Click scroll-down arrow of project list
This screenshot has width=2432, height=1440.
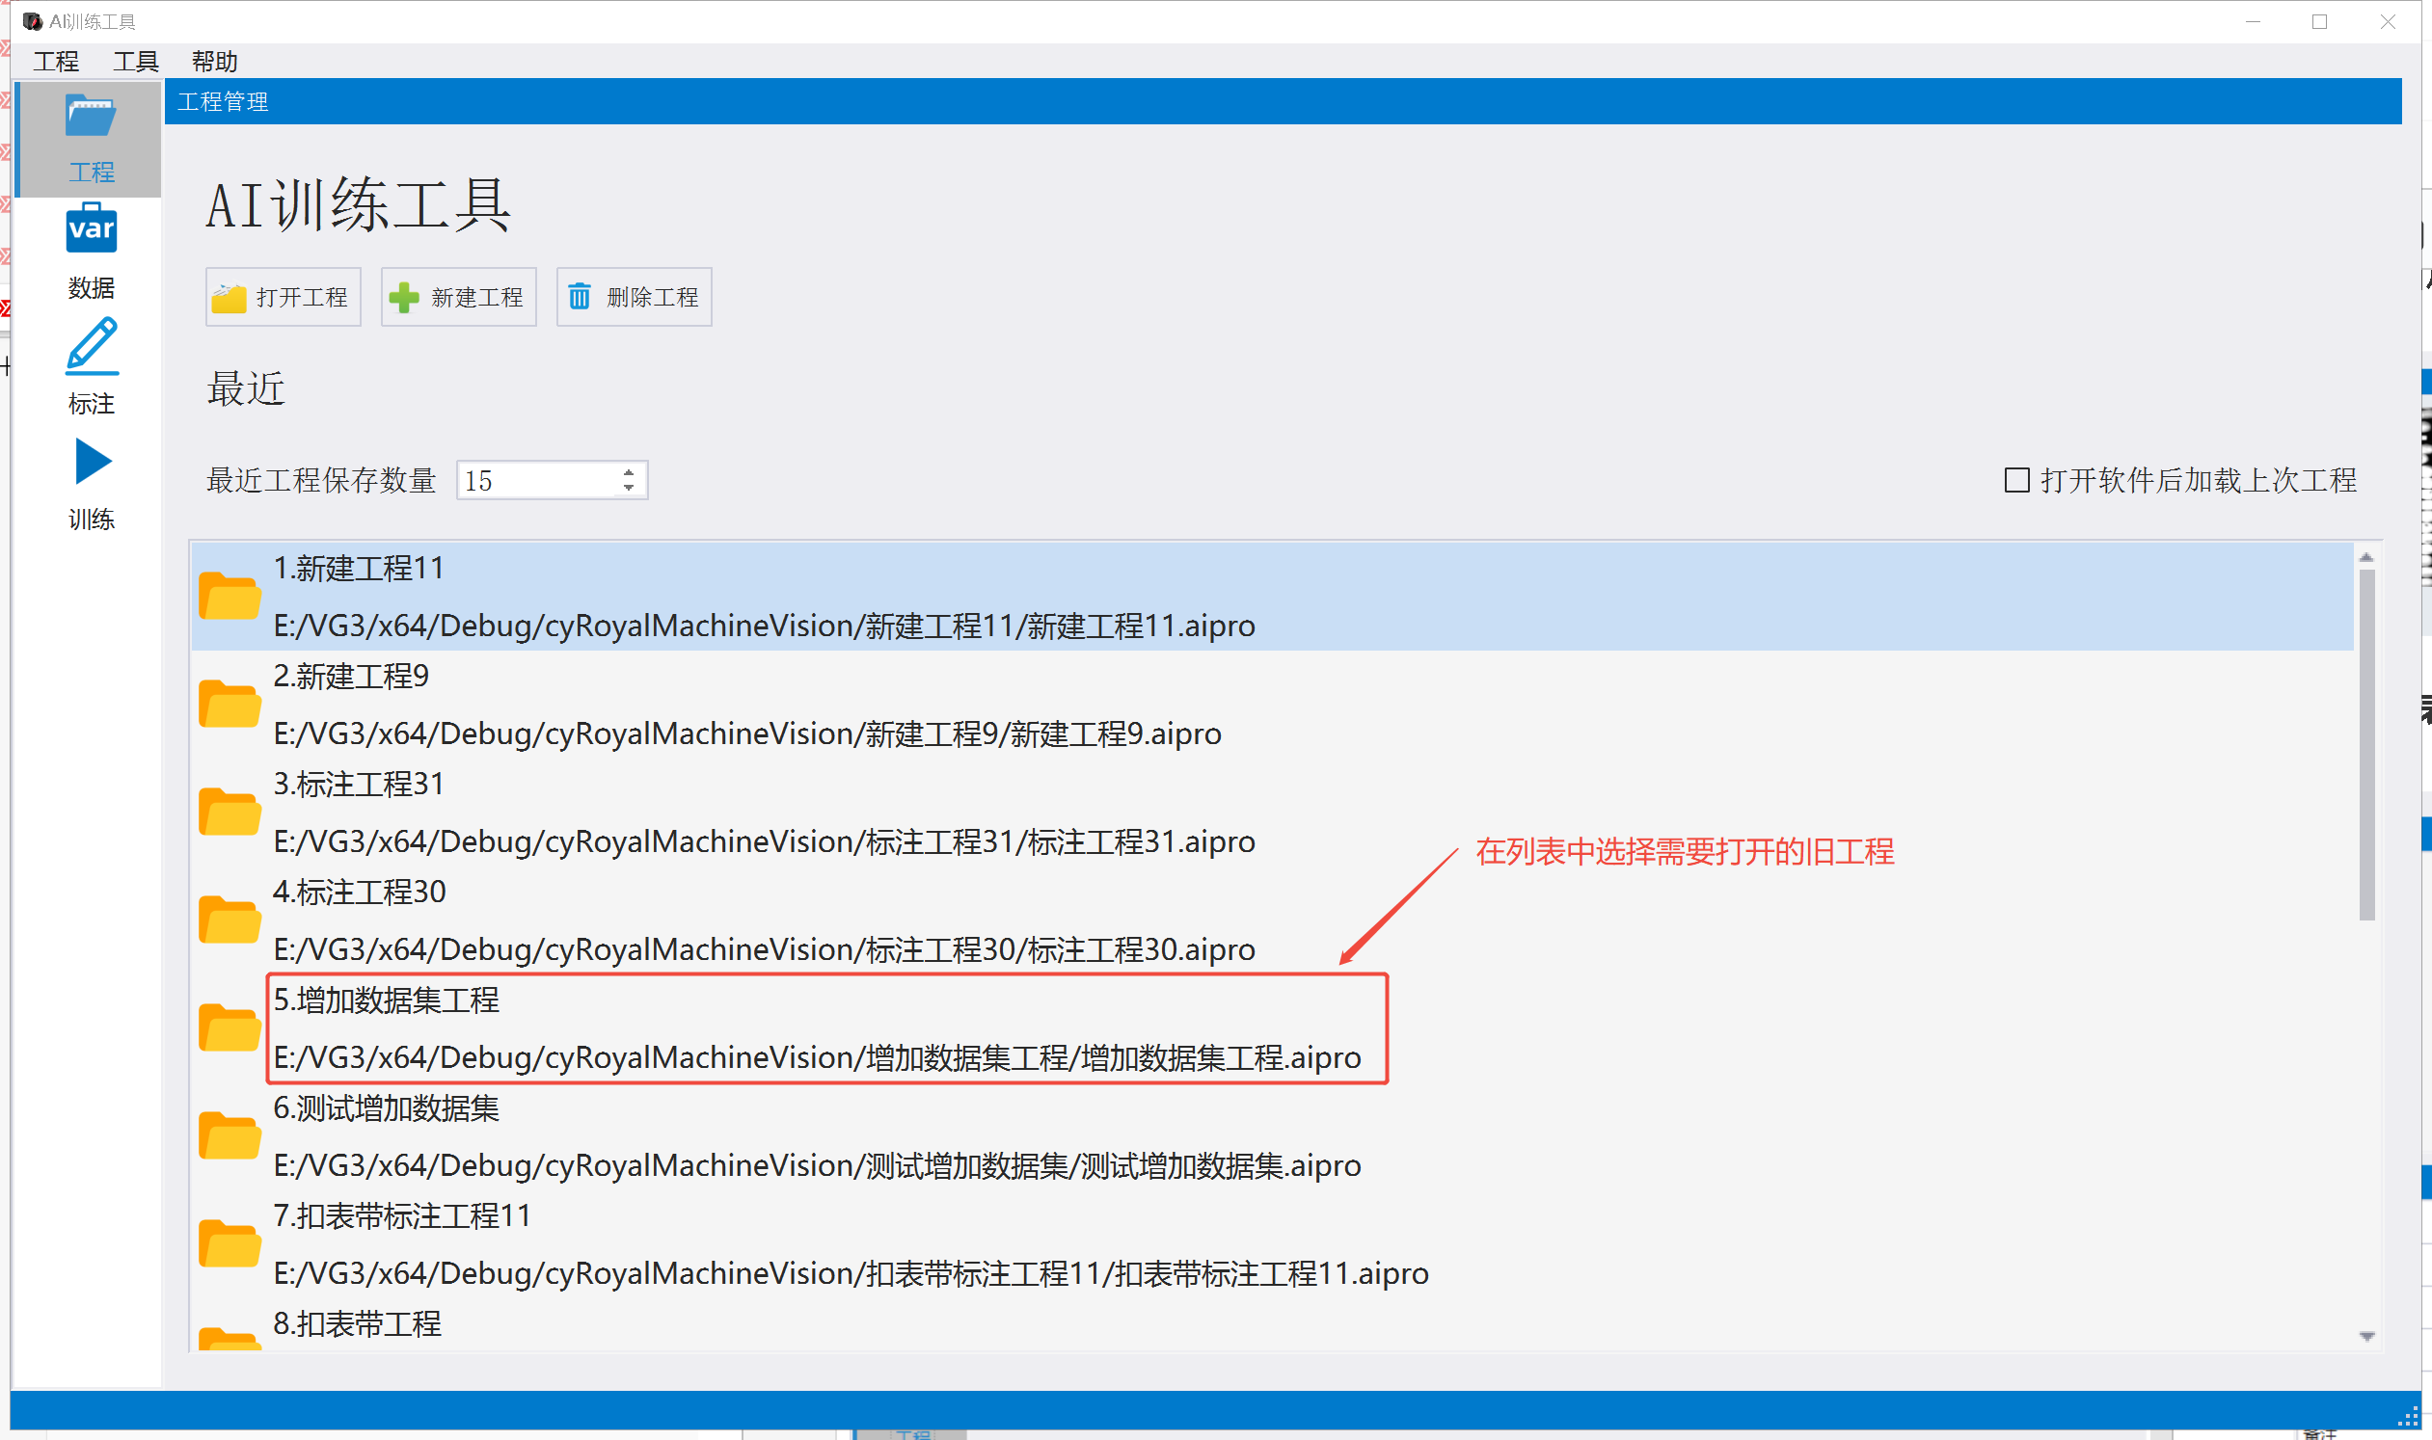point(2366,1337)
